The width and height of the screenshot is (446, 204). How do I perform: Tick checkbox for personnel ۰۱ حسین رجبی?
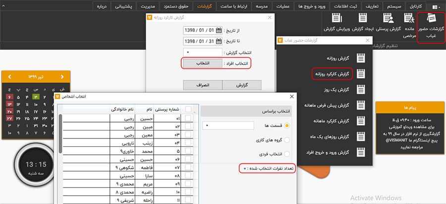click(188, 118)
